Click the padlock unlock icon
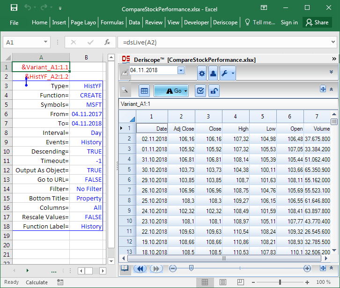The width and height of the screenshot is (340, 288). point(213,91)
